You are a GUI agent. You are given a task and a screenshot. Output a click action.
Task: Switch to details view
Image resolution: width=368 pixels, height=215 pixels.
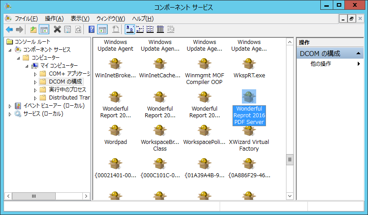160,29
